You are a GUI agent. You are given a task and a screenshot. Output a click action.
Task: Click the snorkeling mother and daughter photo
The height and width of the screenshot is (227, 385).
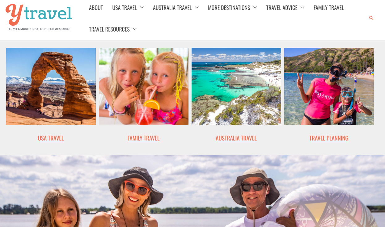point(329,86)
